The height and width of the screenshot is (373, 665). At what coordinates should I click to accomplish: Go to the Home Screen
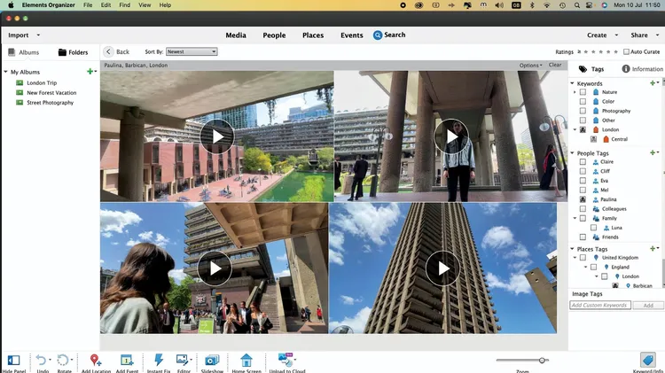(246, 361)
